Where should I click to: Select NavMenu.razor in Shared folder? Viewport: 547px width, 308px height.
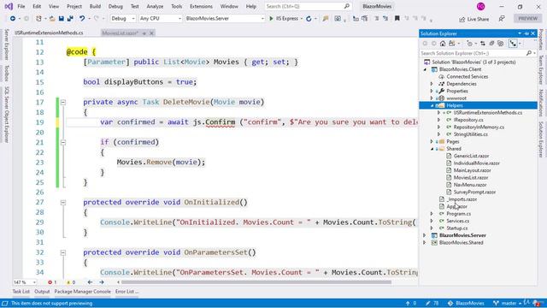[x=470, y=185]
